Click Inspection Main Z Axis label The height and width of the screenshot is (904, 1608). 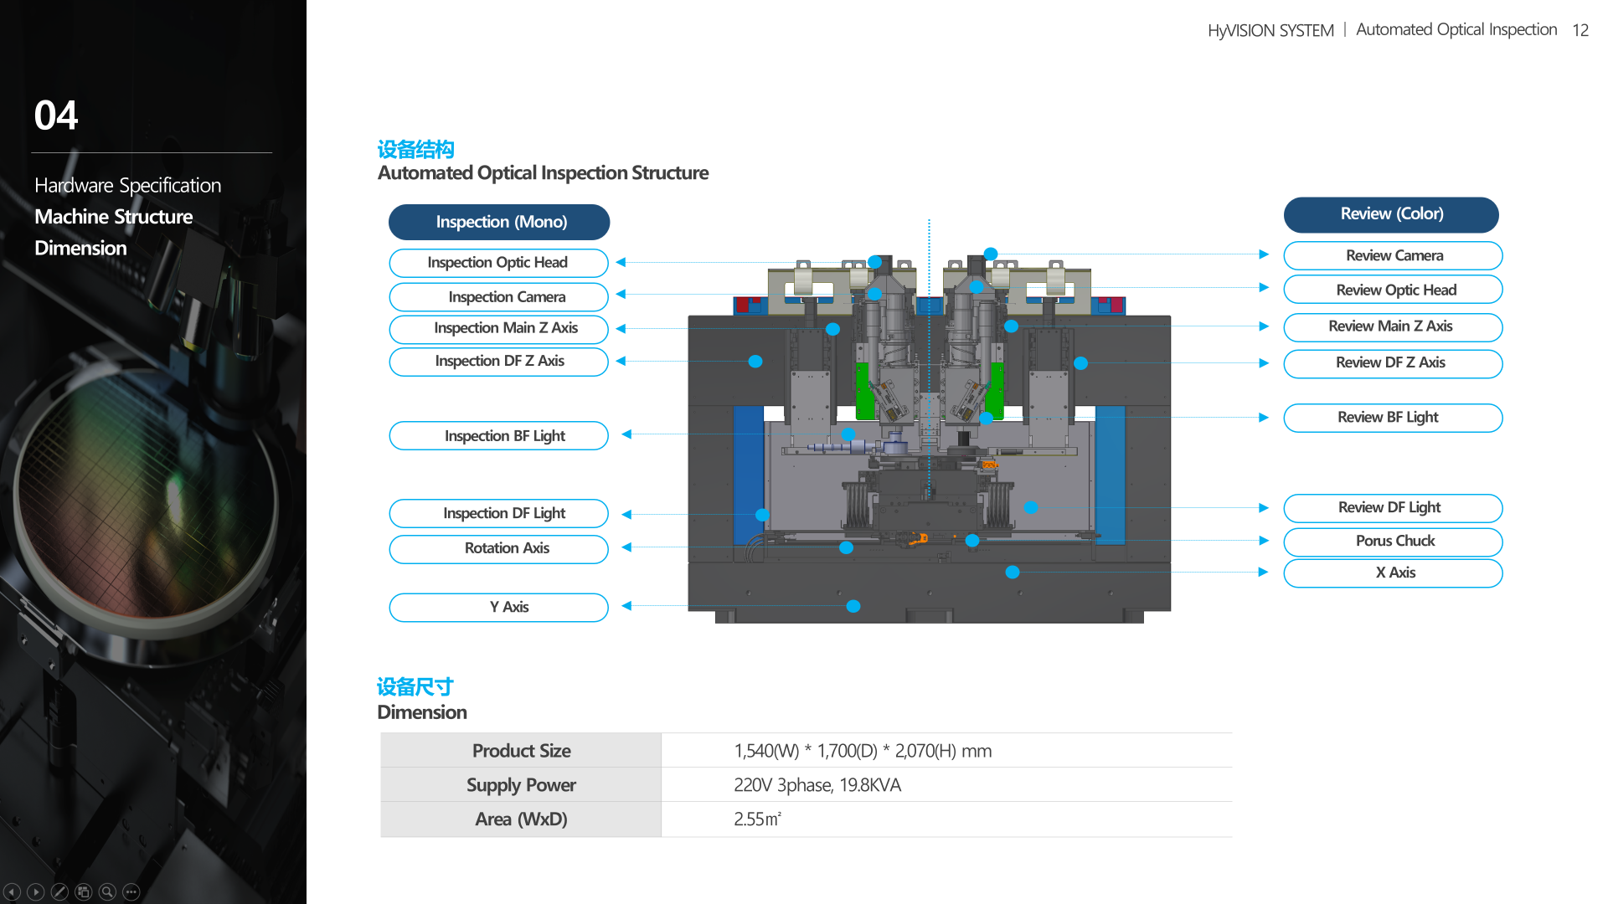click(x=498, y=328)
